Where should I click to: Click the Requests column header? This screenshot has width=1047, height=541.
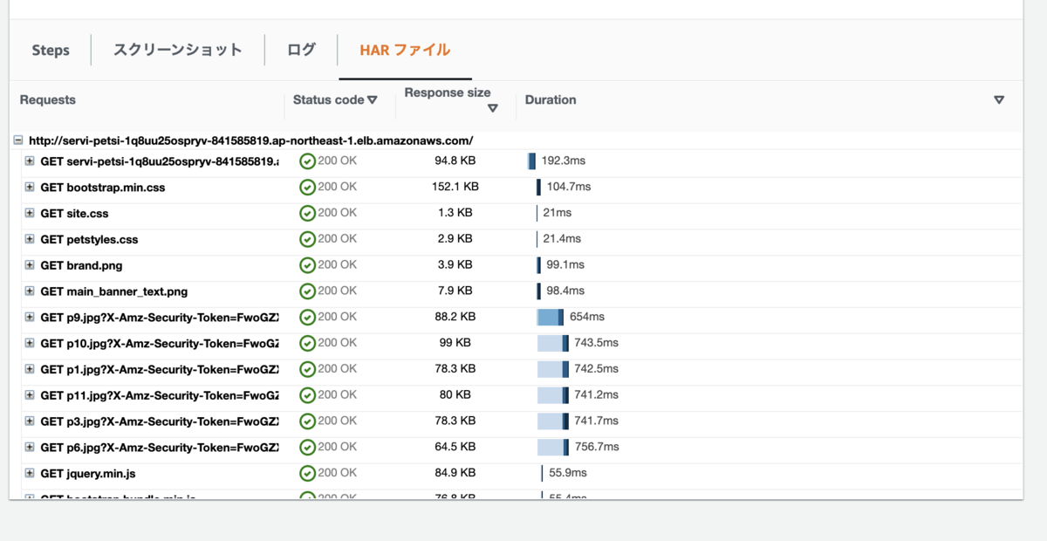[48, 99]
